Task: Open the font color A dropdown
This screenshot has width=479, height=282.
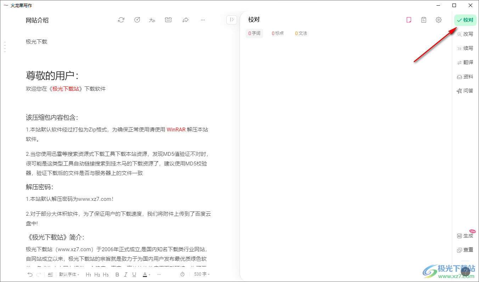Action: 146,275
